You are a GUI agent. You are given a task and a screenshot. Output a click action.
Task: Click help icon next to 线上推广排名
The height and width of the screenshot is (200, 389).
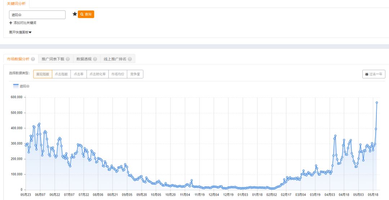pos(130,59)
